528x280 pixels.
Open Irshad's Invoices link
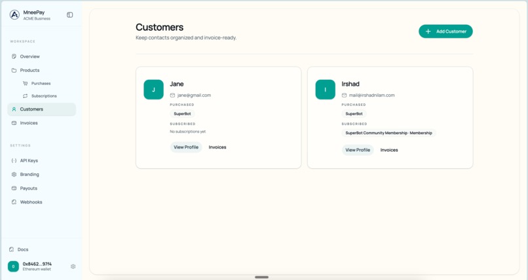[389, 150]
